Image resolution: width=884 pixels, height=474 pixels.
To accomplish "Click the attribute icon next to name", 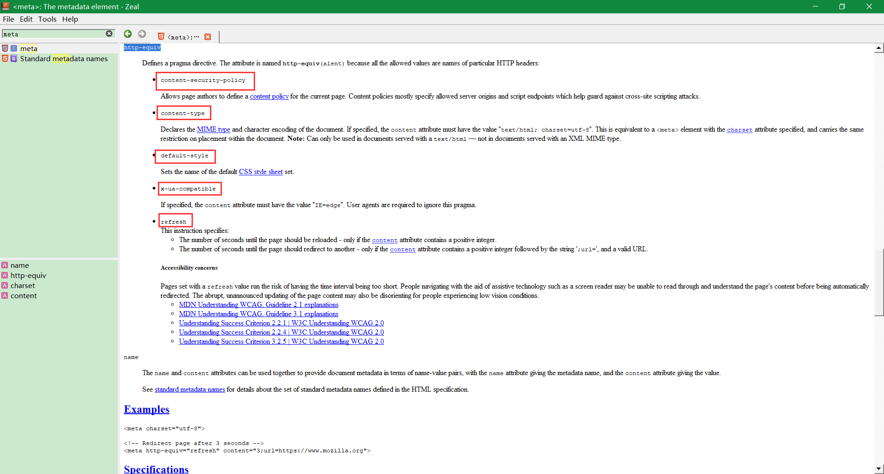I will (x=5, y=265).
